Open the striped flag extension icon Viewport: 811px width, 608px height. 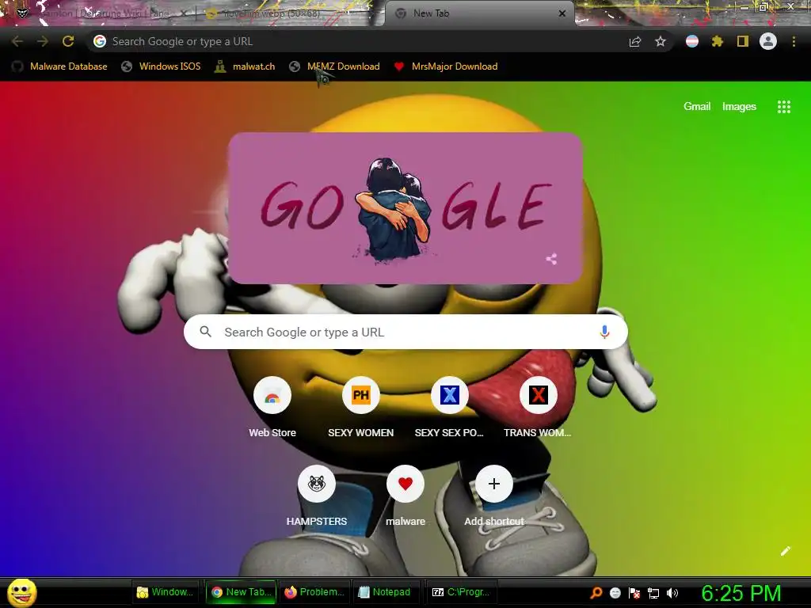tap(692, 41)
